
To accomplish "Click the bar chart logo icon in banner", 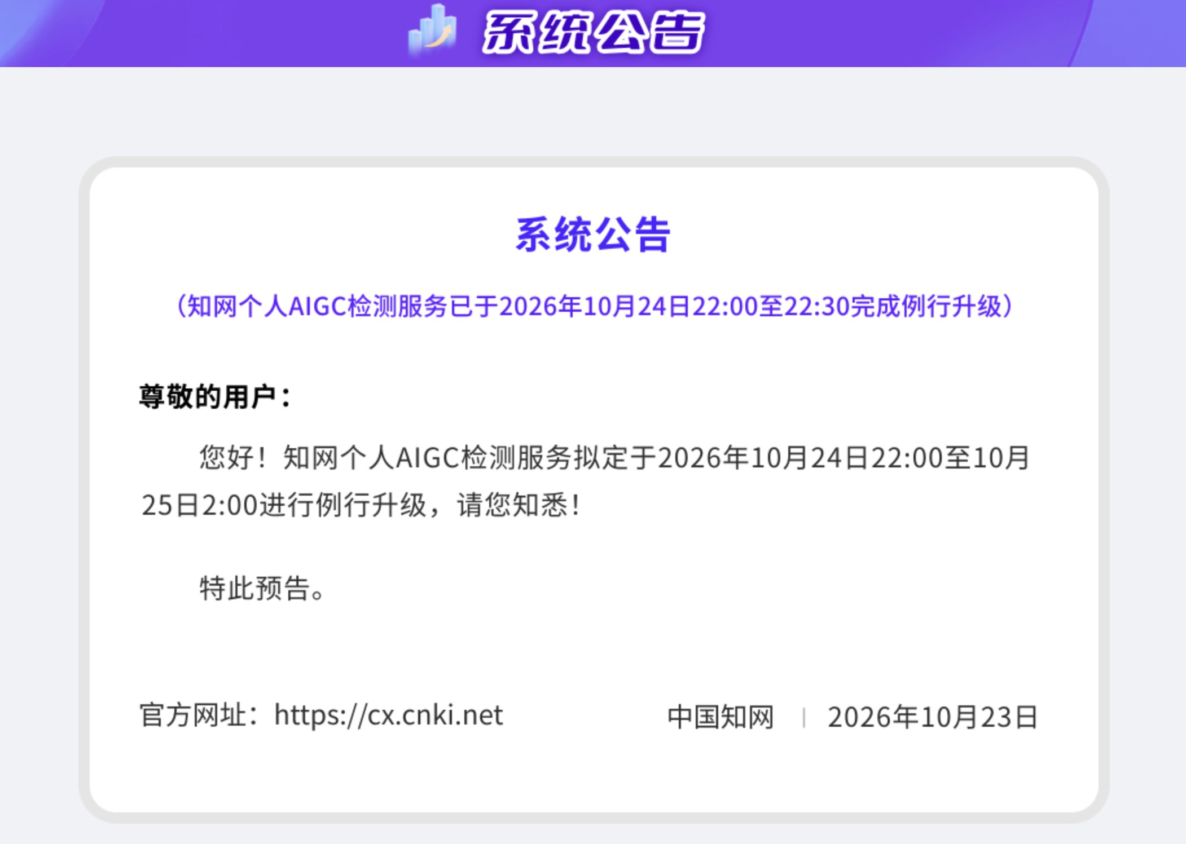I will (433, 30).
